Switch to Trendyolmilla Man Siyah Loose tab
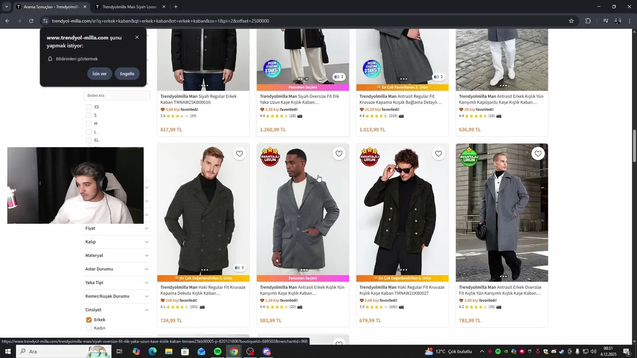The width and height of the screenshot is (637, 358). point(129,7)
